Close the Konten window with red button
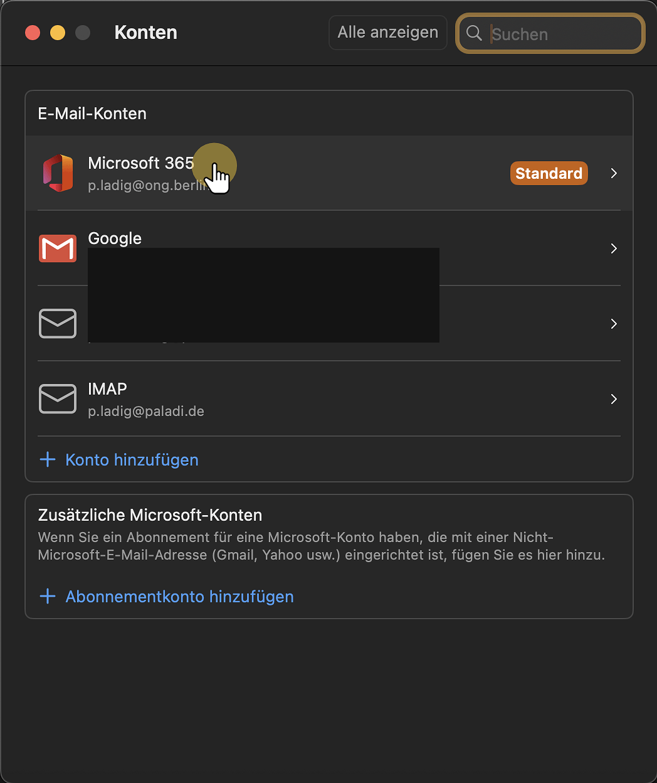This screenshot has width=657, height=783. pyautogui.click(x=33, y=33)
